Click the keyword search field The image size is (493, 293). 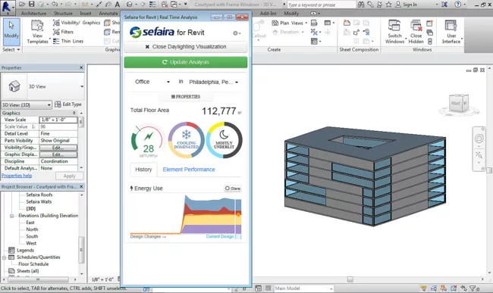tap(321, 5)
